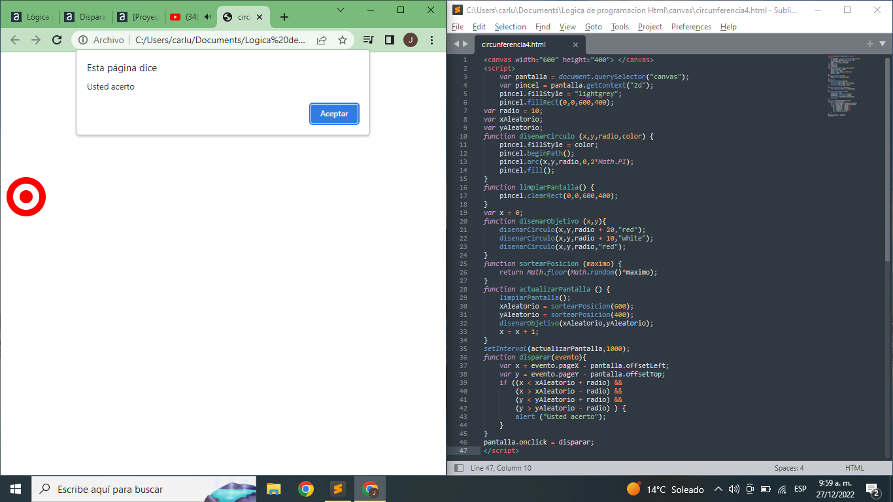Open the Goto menu in Sublime Text
This screenshot has height=502, width=893.
(x=594, y=27)
